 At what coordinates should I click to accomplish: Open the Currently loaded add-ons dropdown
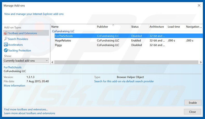[x=26, y=61]
